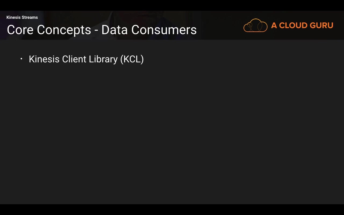Image resolution: width=344 pixels, height=215 pixels.
Task: Click the orange cloud logo icon
Action: click(255, 26)
